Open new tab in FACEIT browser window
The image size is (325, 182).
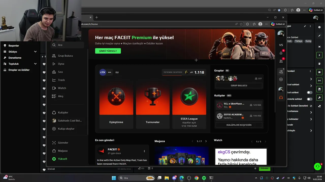(x=96, y=17)
